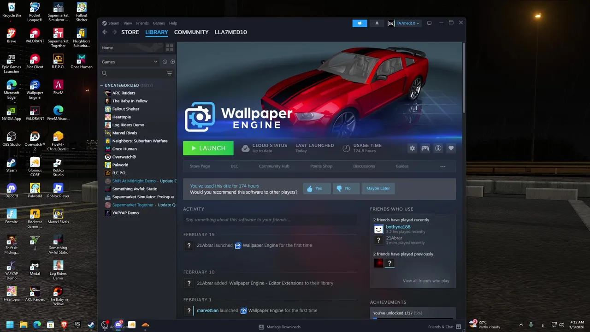Image resolution: width=590 pixels, height=332 pixels.
Task: Open Wallpaper Engine Store Page link
Action: tap(200, 166)
